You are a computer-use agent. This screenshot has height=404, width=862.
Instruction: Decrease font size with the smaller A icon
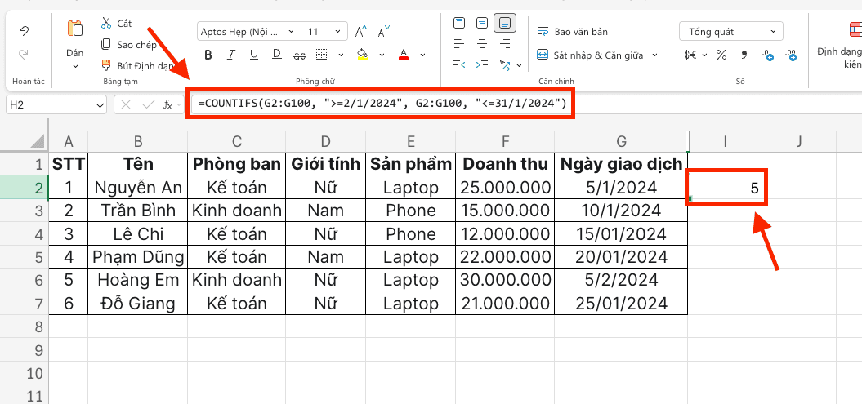pyautogui.click(x=384, y=31)
